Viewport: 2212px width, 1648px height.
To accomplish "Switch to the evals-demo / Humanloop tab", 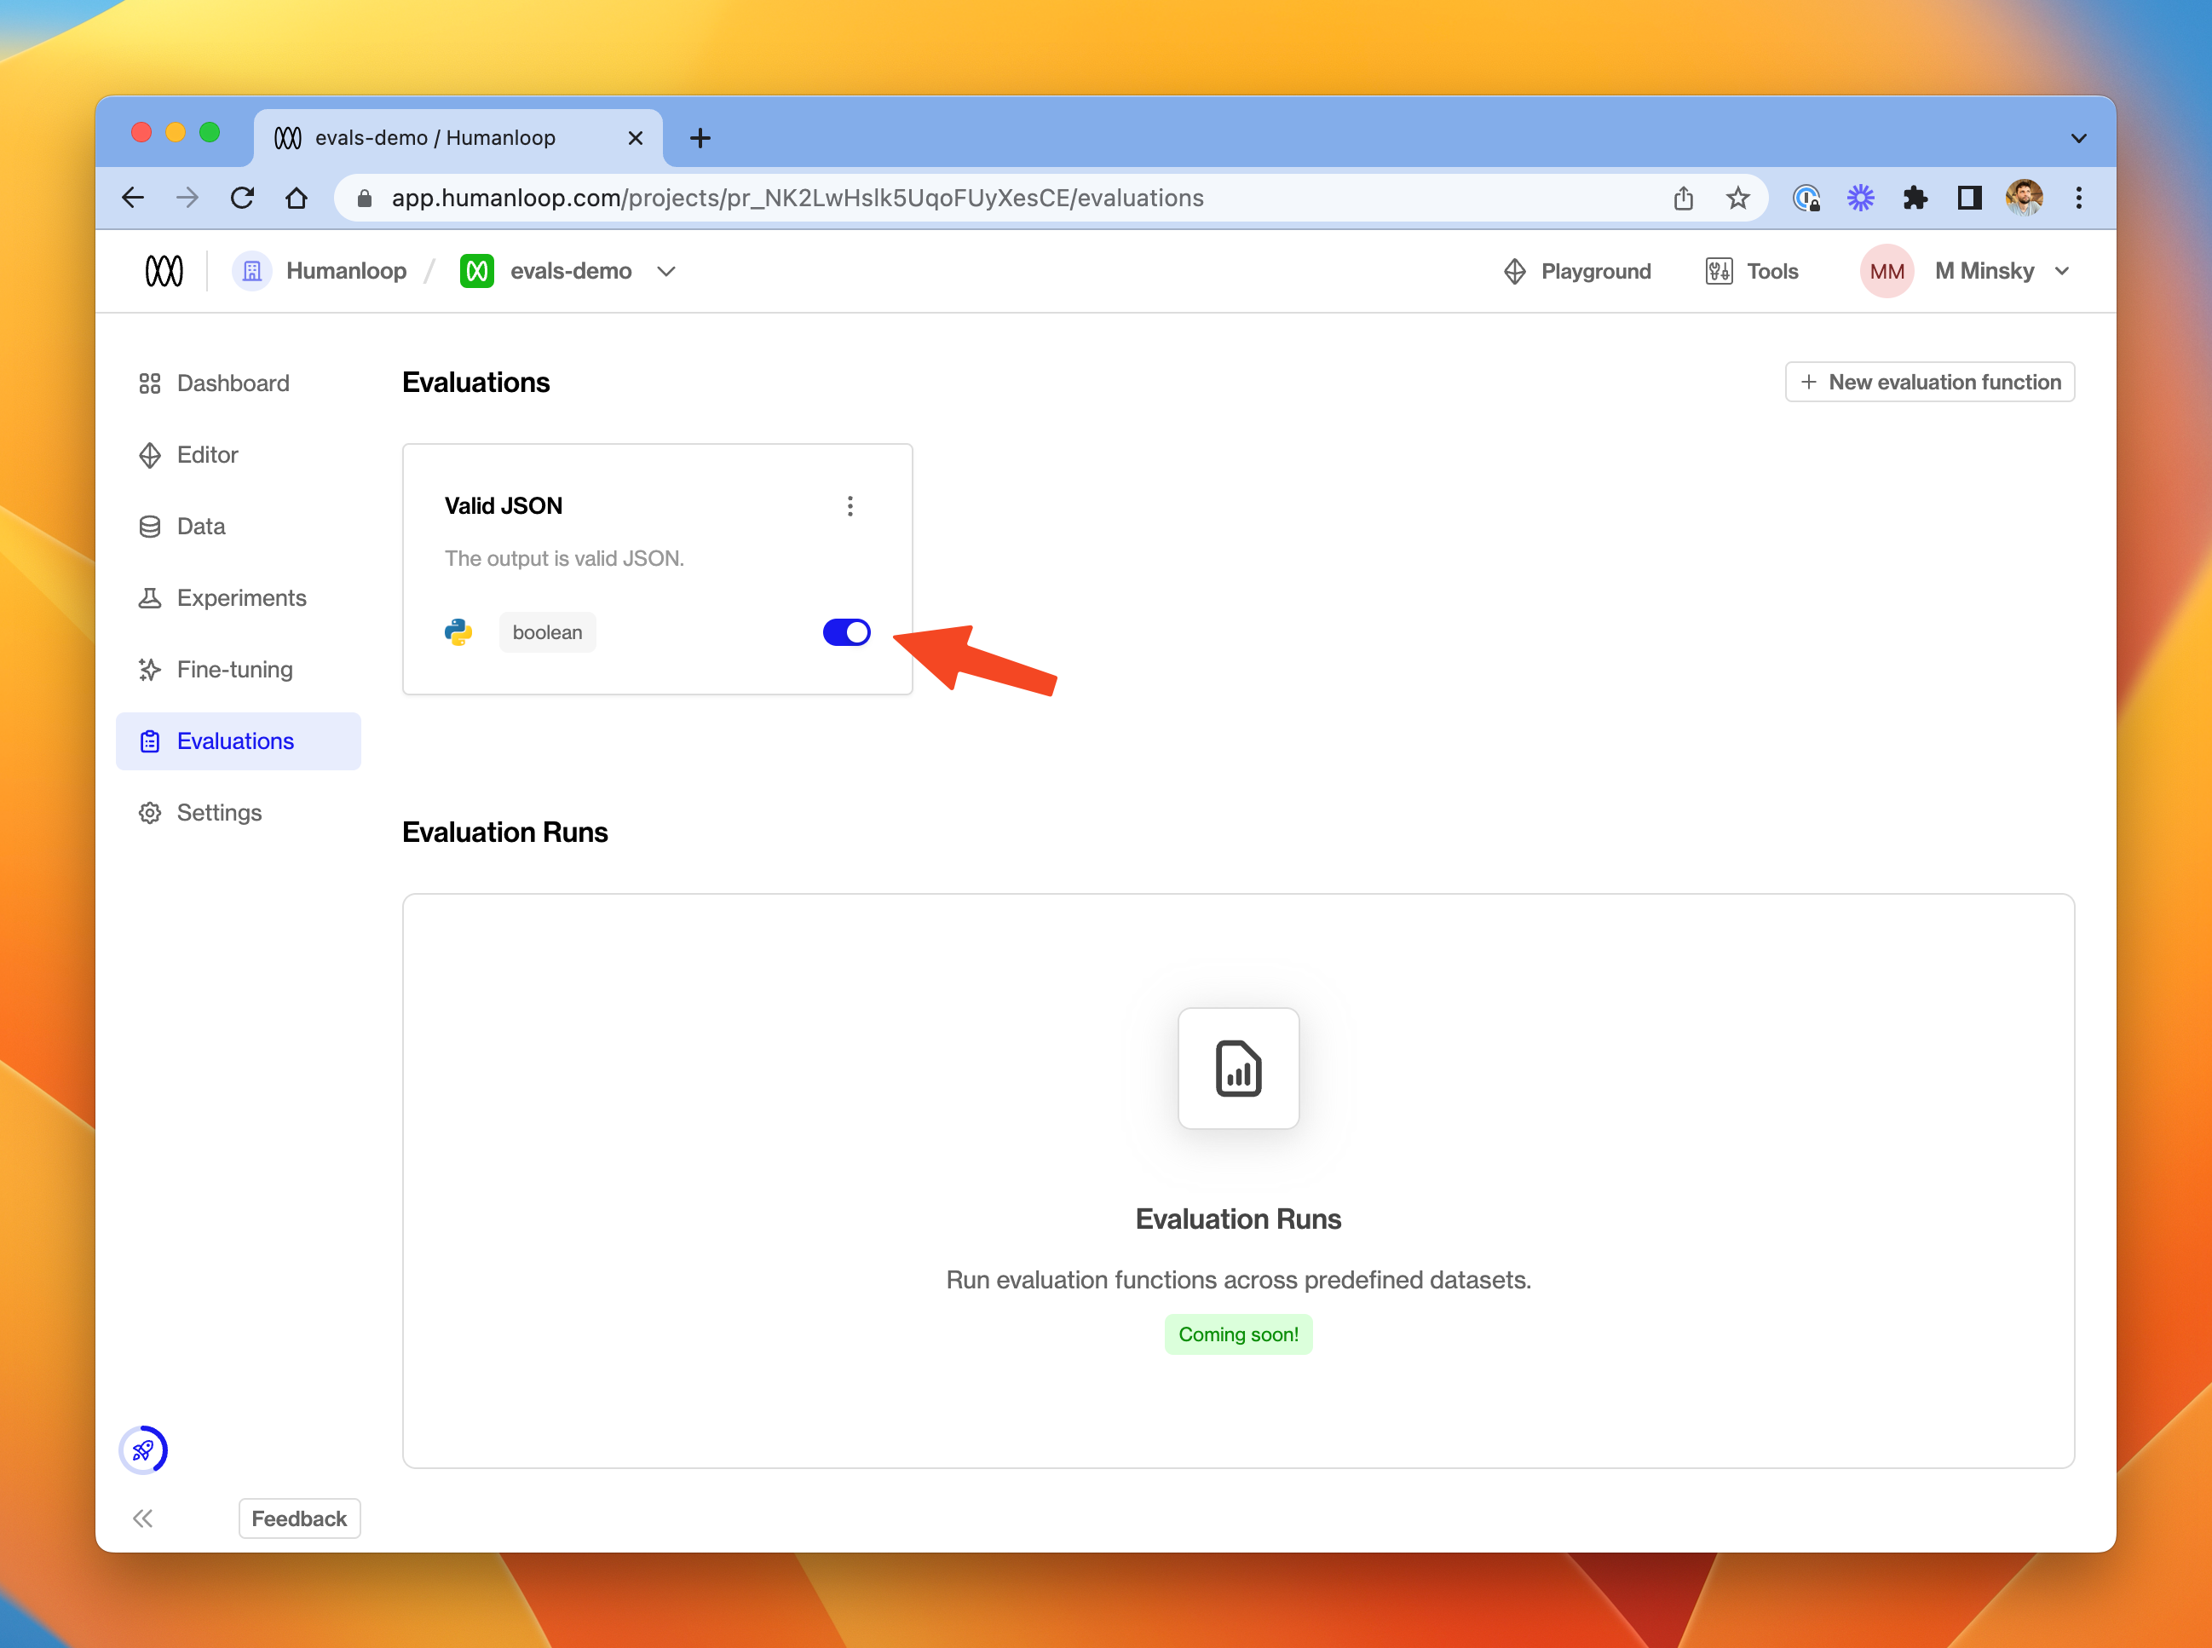I will click(435, 136).
